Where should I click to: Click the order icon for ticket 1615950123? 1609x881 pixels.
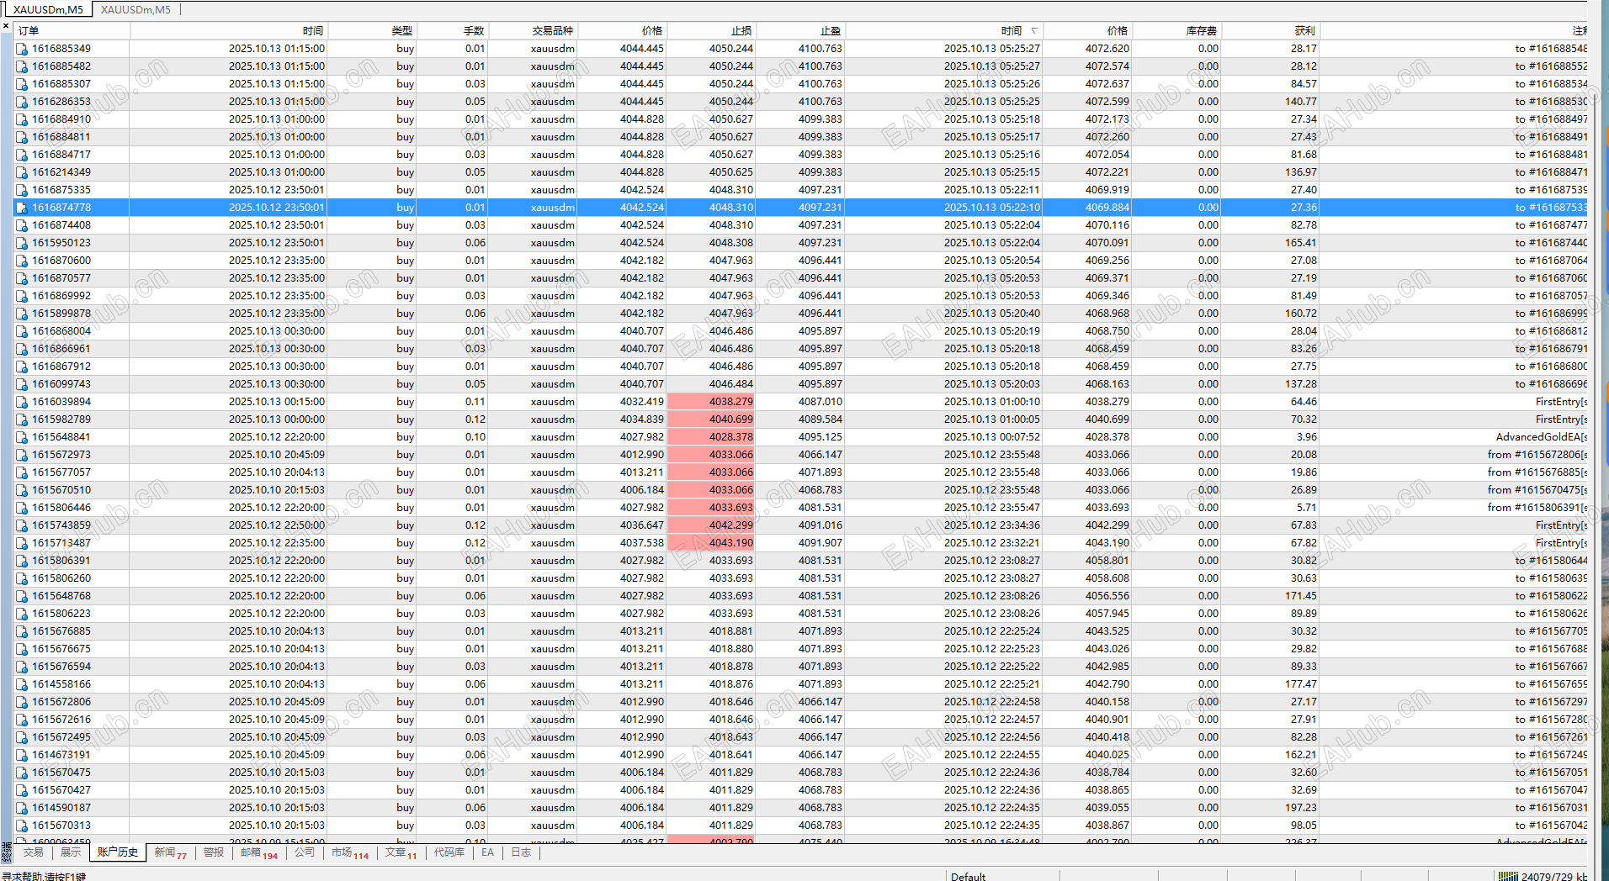[x=22, y=243]
